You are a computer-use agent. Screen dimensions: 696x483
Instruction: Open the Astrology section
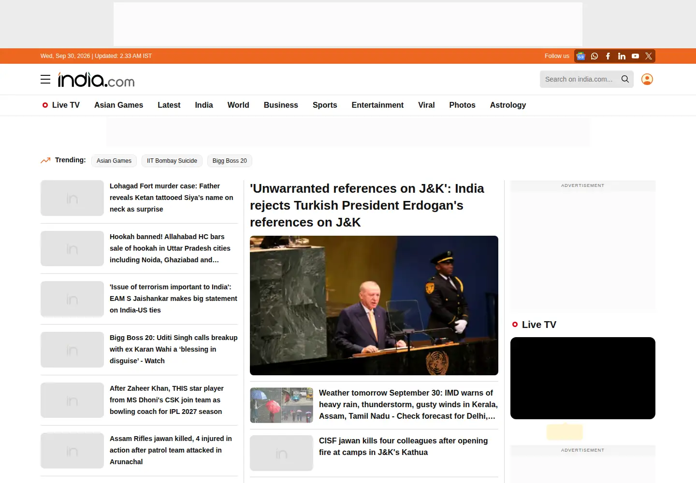coord(508,105)
